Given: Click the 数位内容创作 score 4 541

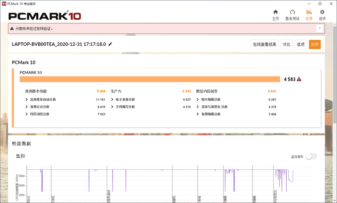Looking at the screenshot, I should pyautogui.click(x=272, y=91).
